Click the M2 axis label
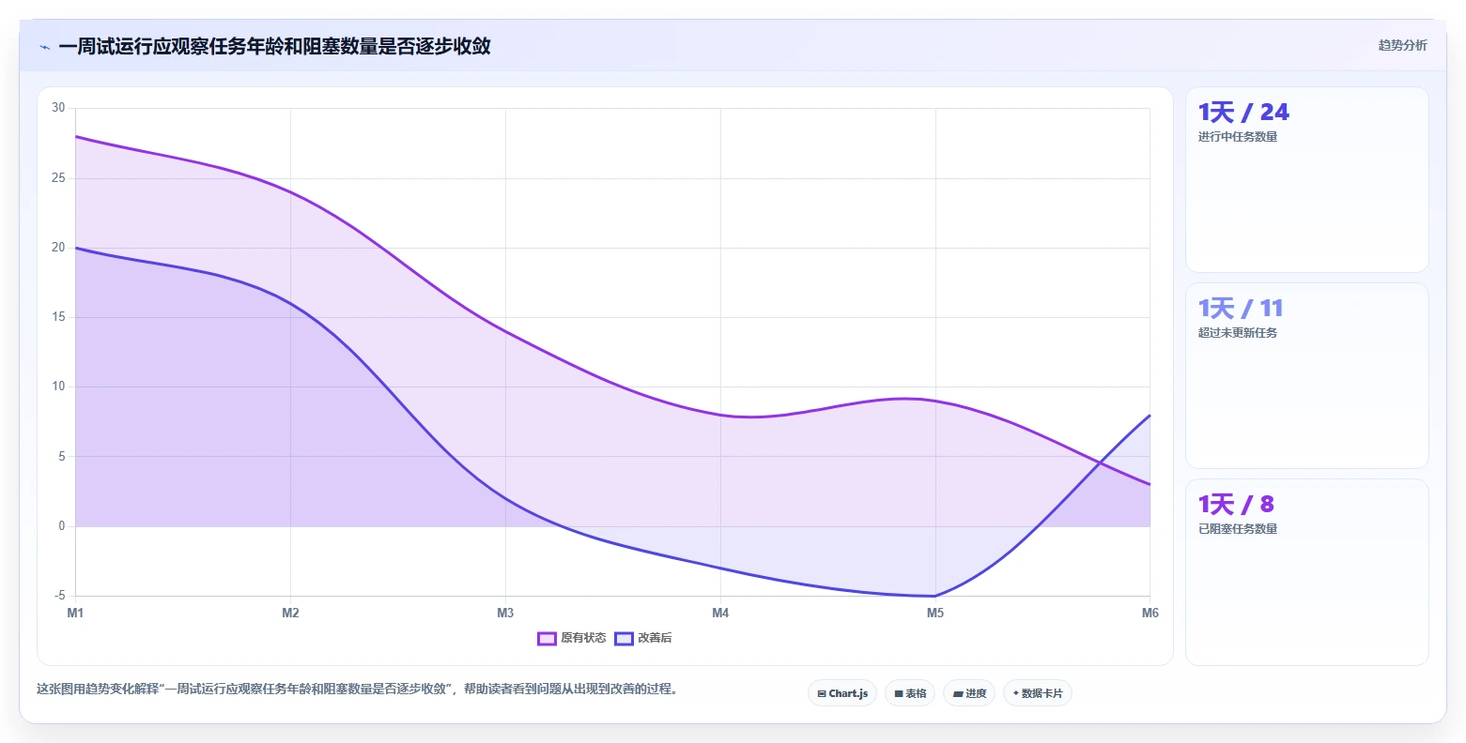The image size is (1466, 743). [290, 613]
